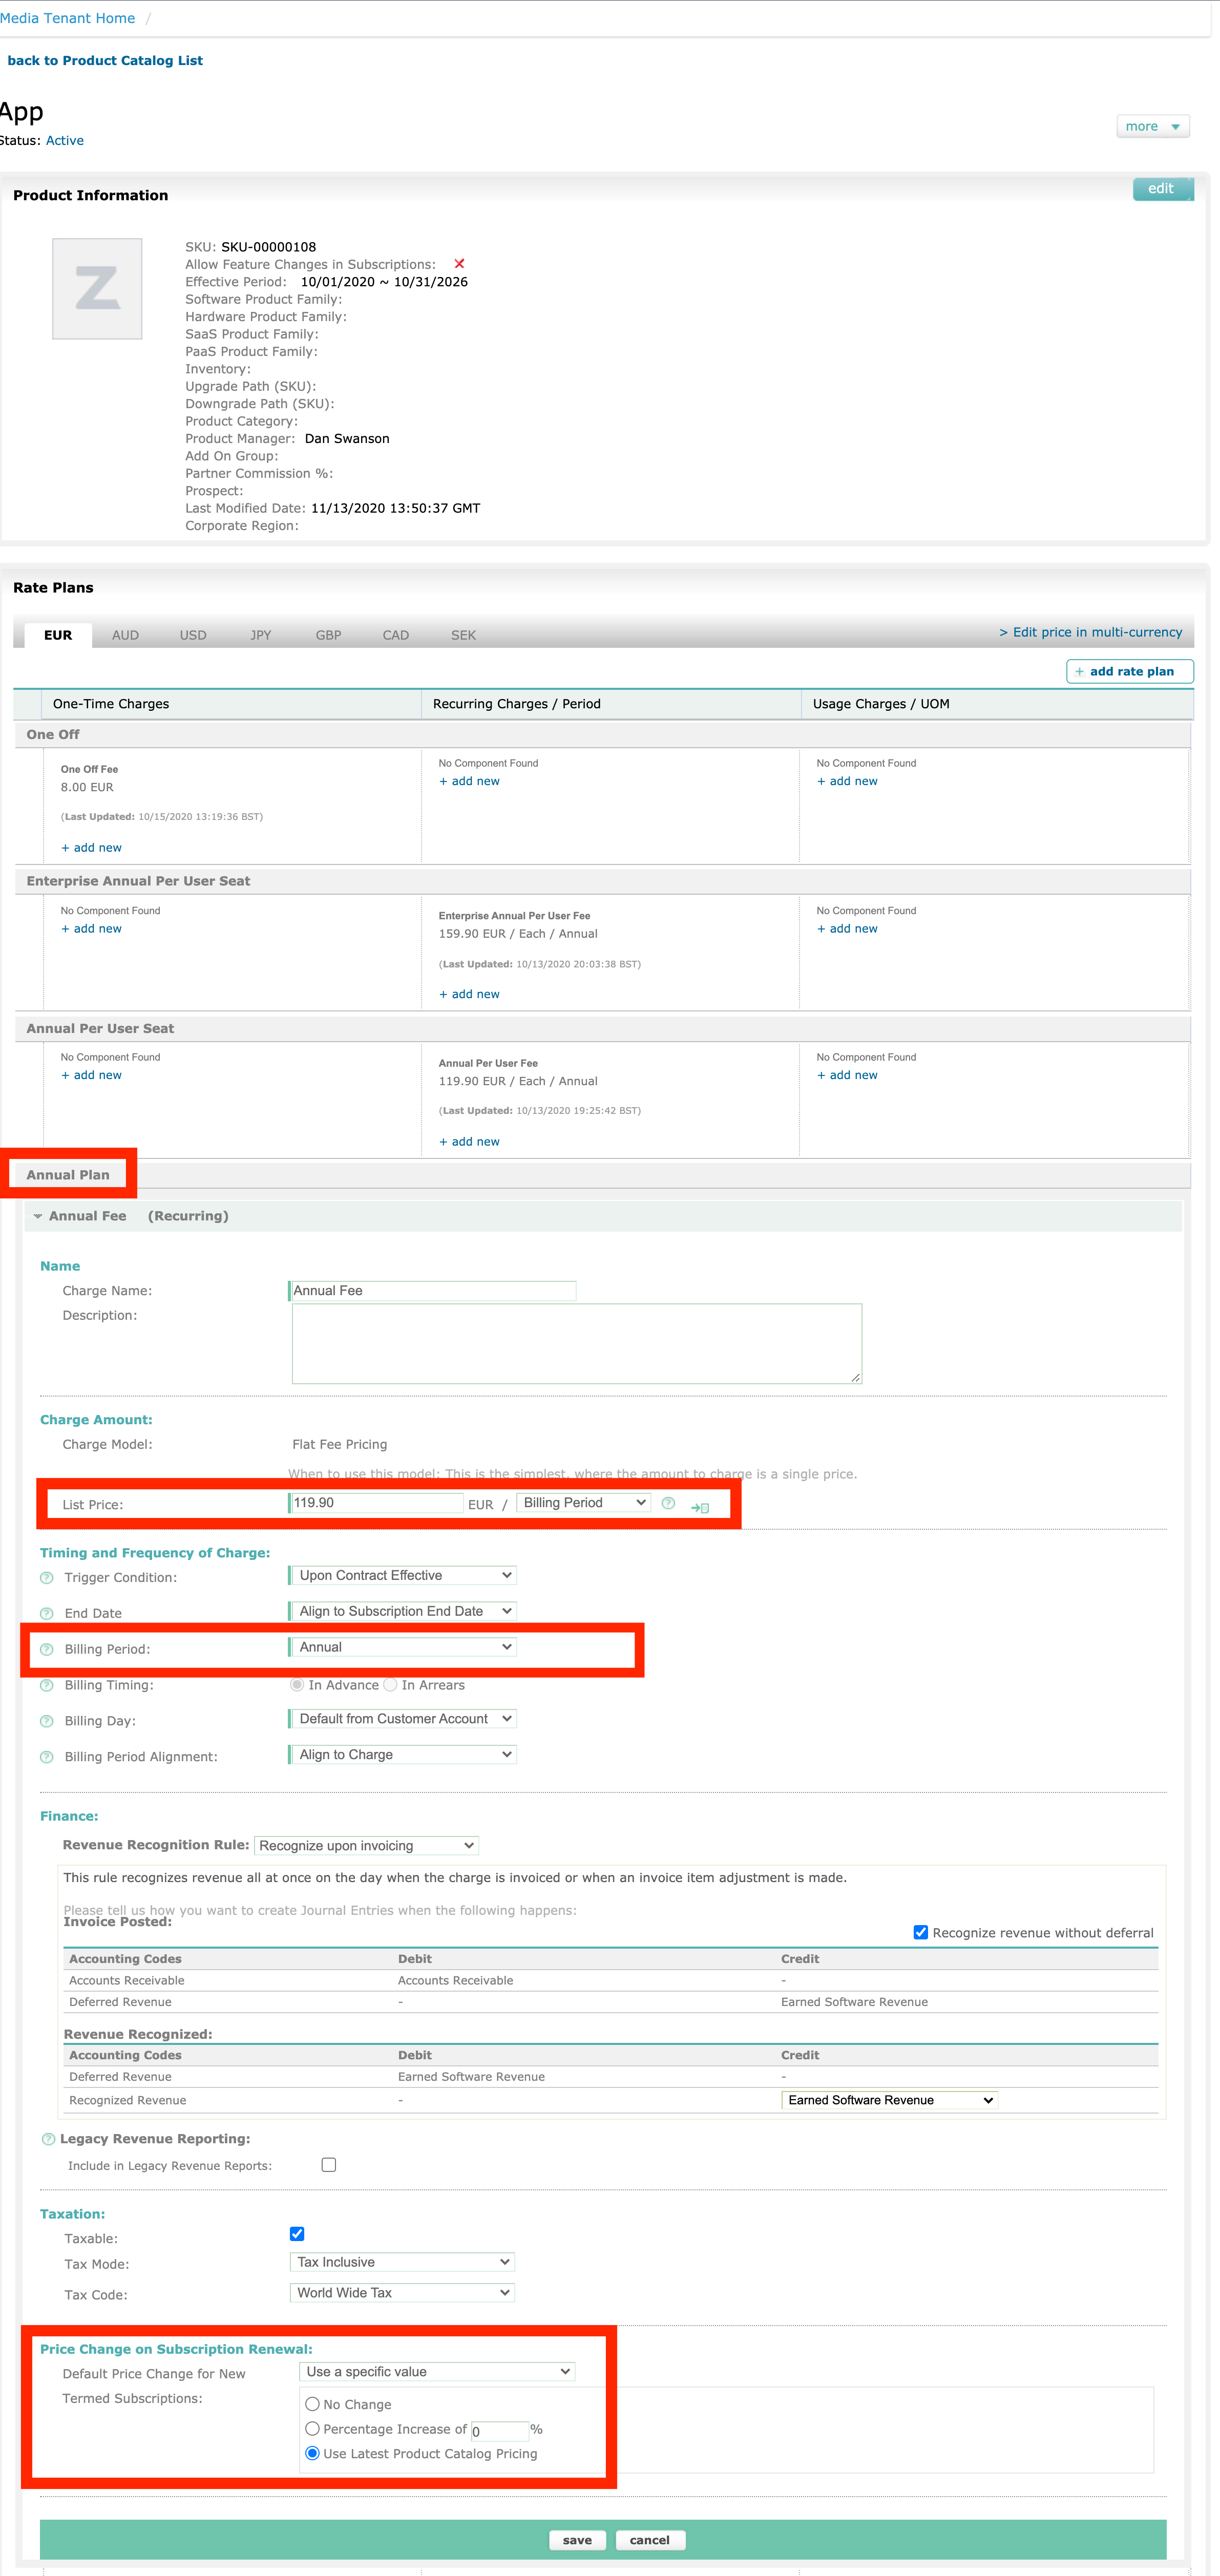Screen dimensions: 1220x2576
Task: Click the Percentage Increase value field
Action: click(499, 2431)
